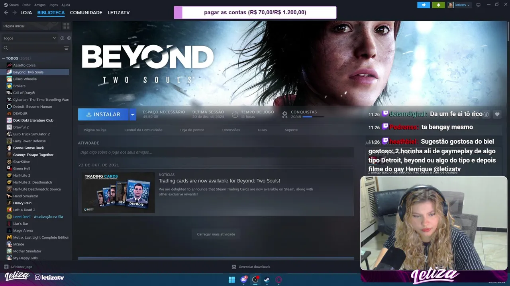Go back with the left arrow

tap(6, 13)
